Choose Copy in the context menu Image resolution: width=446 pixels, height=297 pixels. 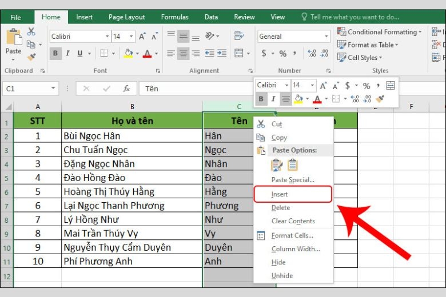click(293, 138)
